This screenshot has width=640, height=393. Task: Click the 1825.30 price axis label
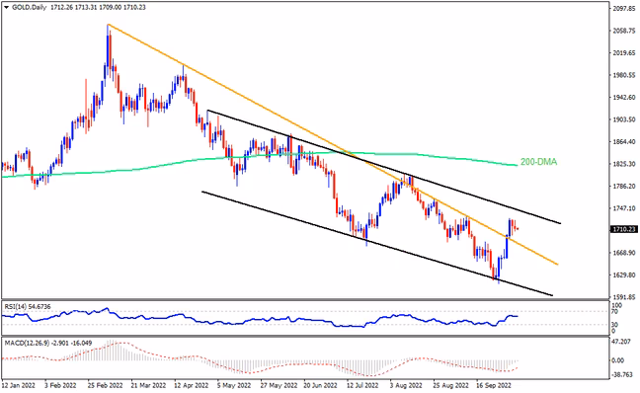pos(624,164)
